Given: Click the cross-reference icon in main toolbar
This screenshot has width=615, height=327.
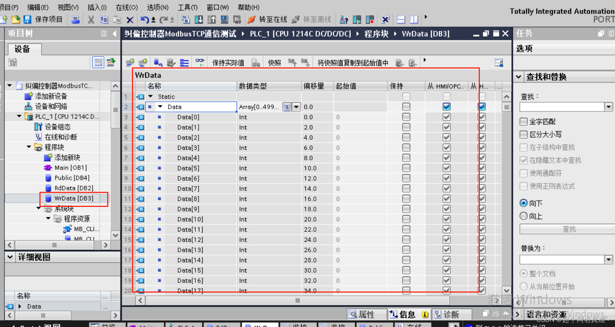Looking at the screenshot, I should (x=385, y=19).
